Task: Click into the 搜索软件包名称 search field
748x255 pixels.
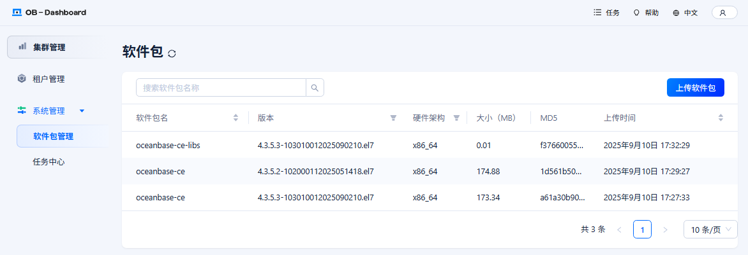Action: [x=221, y=88]
